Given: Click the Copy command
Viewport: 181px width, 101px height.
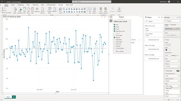Looking at the screenshot, I should pyautogui.click(x=4, y=10).
